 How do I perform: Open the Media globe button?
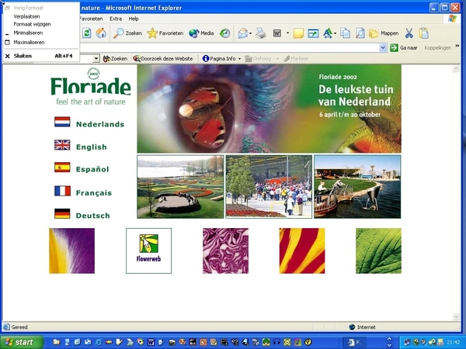[201, 33]
